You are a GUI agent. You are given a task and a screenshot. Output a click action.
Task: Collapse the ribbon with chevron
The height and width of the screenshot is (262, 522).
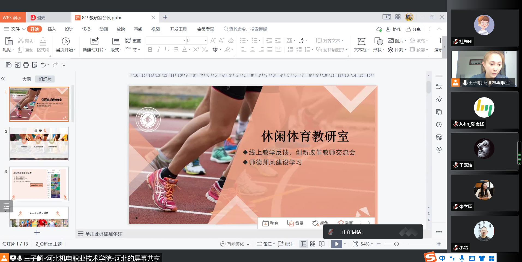439,29
